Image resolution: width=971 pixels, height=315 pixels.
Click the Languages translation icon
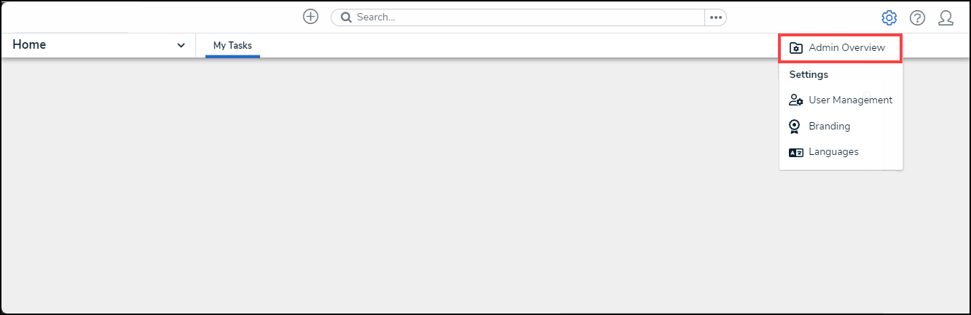click(796, 153)
